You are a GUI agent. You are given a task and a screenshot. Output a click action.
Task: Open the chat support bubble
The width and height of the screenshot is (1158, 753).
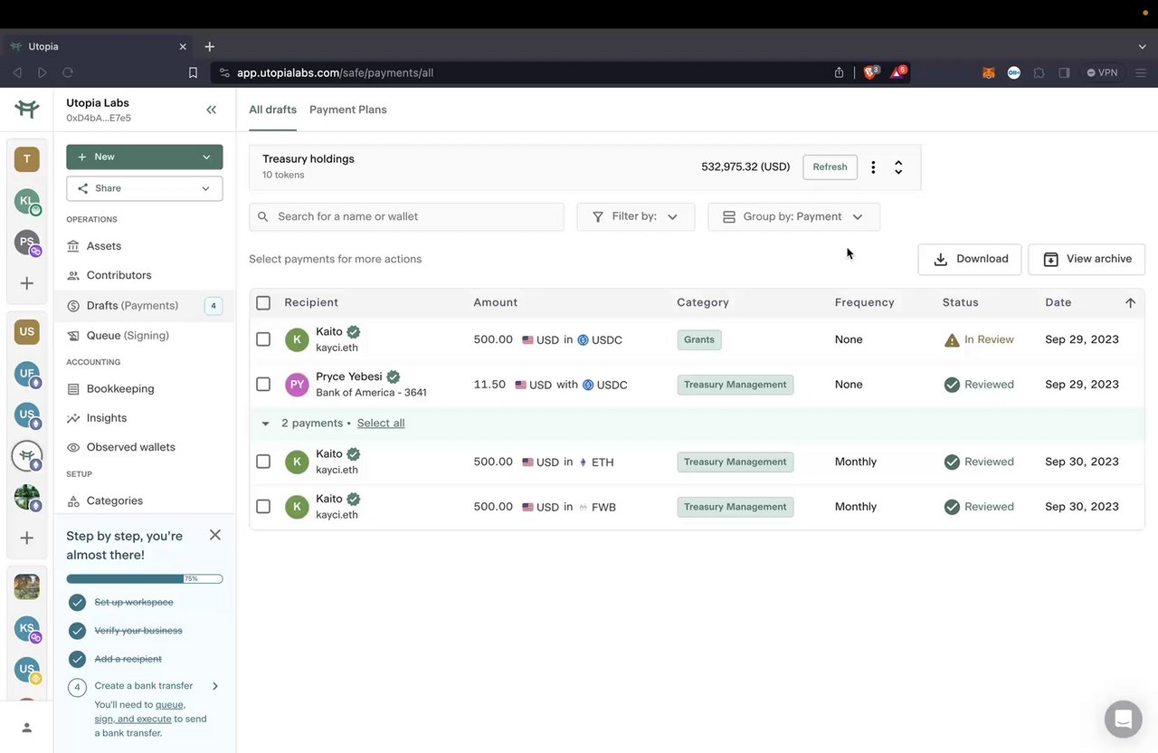(x=1123, y=720)
